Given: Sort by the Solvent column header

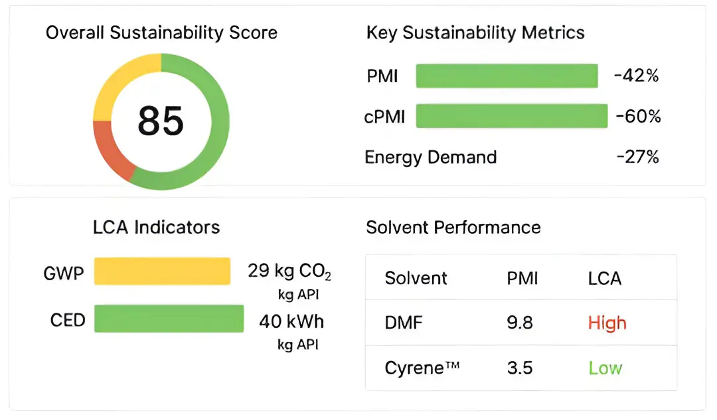Looking at the screenshot, I should 416,278.
